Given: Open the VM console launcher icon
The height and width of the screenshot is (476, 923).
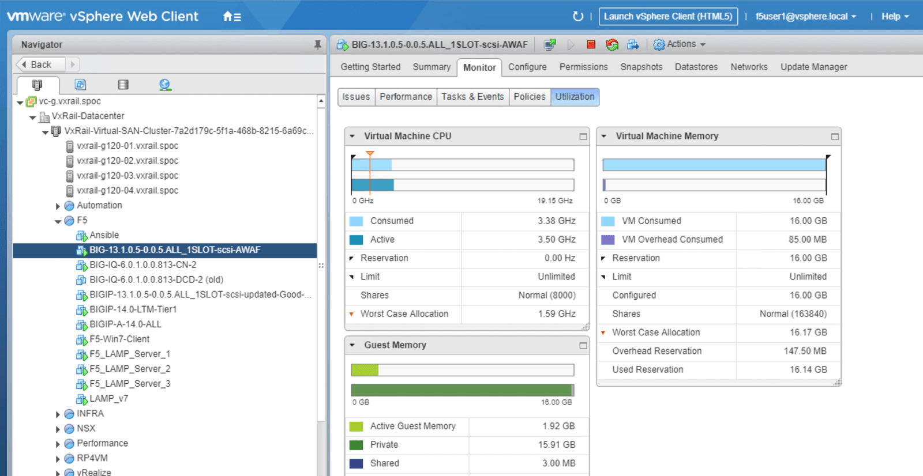Looking at the screenshot, I should 550,44.
